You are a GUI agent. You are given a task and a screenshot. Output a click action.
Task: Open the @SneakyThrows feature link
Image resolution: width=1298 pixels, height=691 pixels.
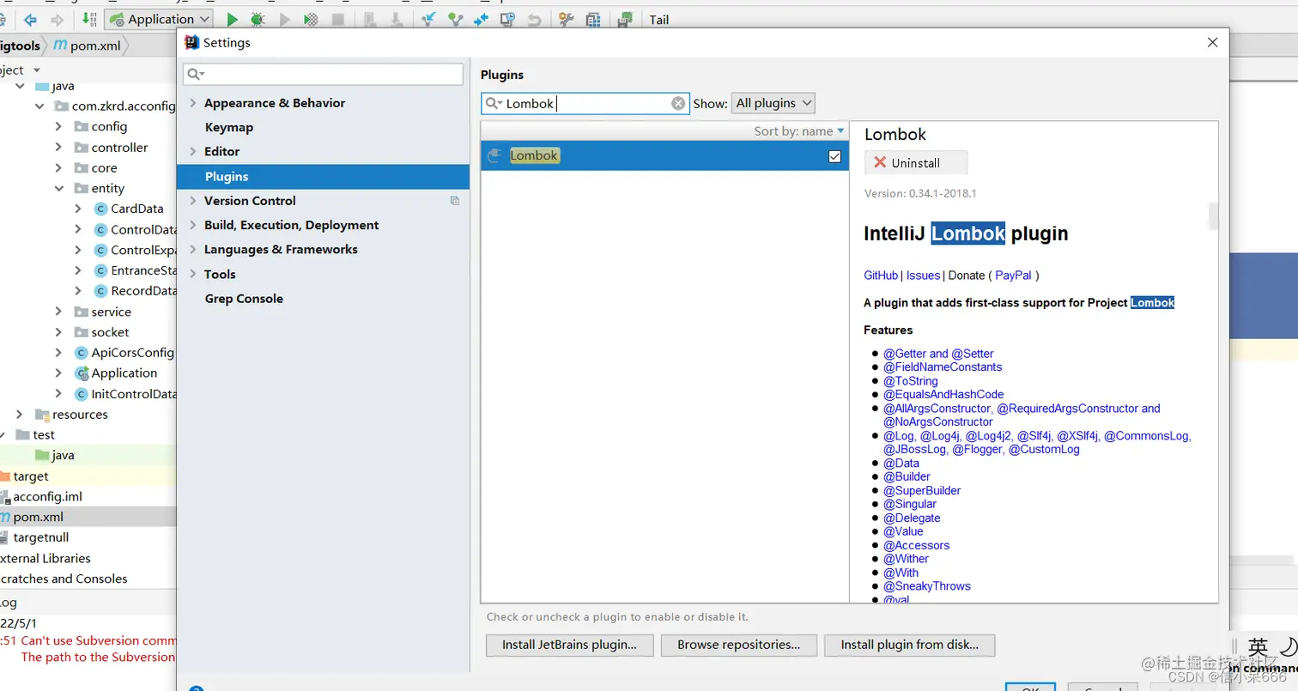click(927, 586)
